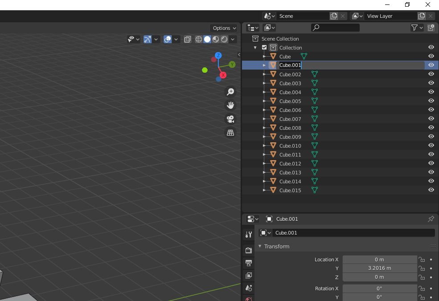Open outliner editor type dropdown

(x=253, y=28)
